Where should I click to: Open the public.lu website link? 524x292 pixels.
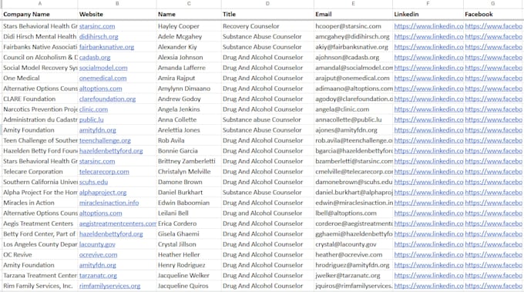click(91, 119)
